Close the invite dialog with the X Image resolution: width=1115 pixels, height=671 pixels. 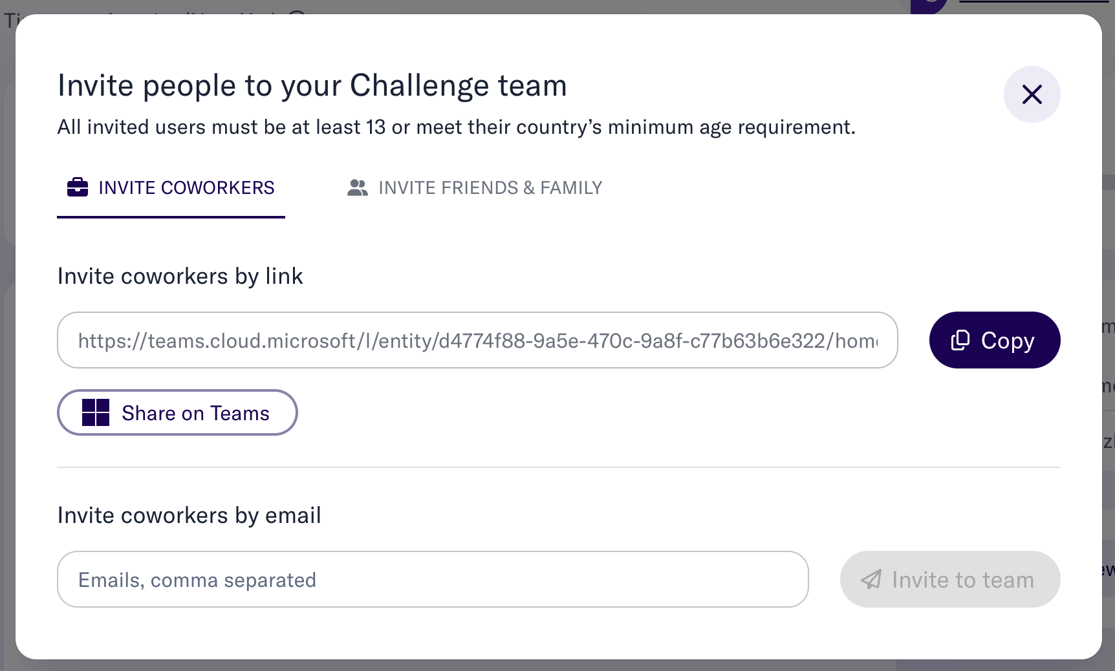tap(1032, 94)
